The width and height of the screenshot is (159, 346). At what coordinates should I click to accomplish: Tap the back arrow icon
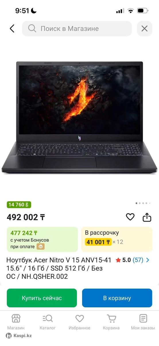(x=12, y=29)
